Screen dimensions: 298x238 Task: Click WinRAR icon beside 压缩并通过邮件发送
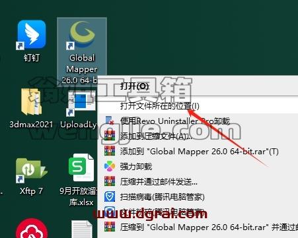[x=110, y=181]
